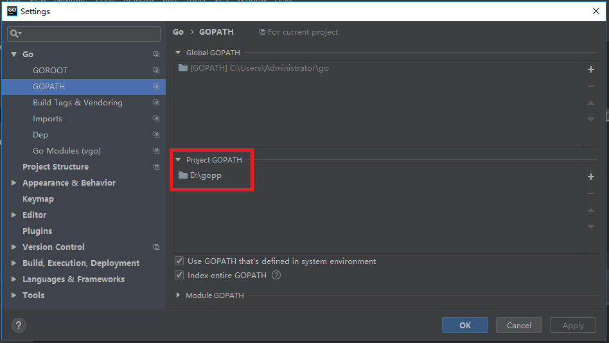Click the add button in Project GOPATH
This screenshot has width=609, height=343.
point(591,177)
